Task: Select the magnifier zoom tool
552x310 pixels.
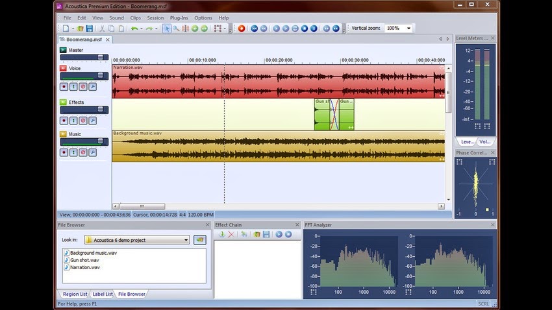Action: pos(176,29)
